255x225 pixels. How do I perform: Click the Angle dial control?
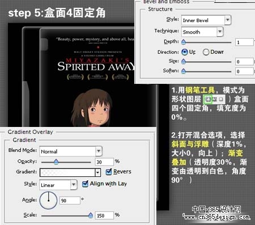point(48,200)
